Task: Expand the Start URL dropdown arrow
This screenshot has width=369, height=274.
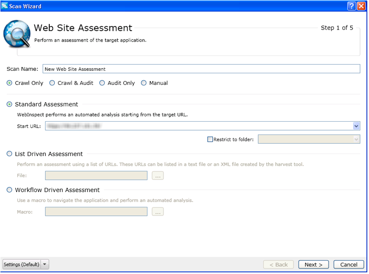Action: (356, 126)
